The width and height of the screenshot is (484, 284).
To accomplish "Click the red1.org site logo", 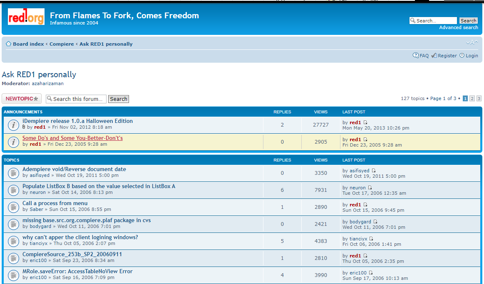I will tap(26, 17).
